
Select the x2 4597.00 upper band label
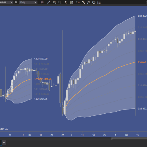coord(41,59)
